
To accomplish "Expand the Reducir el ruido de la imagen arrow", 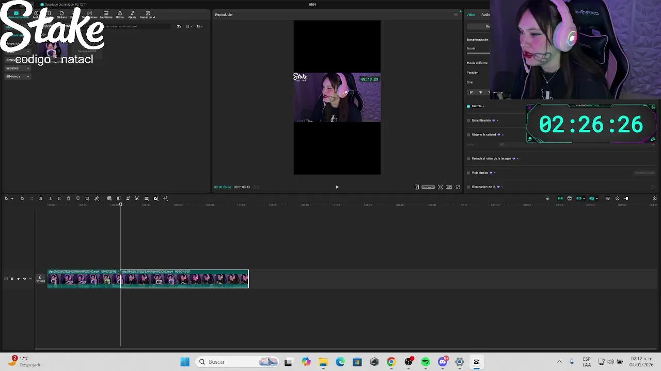I will tap(517, 159).
